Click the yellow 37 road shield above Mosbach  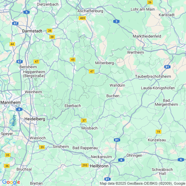pyautogui.click(x=84, y=120)
